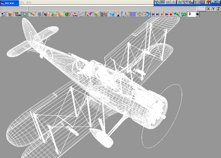221x158 pixels.
Task: Toggle the Z axis button
Action: (x=218, y=9)
